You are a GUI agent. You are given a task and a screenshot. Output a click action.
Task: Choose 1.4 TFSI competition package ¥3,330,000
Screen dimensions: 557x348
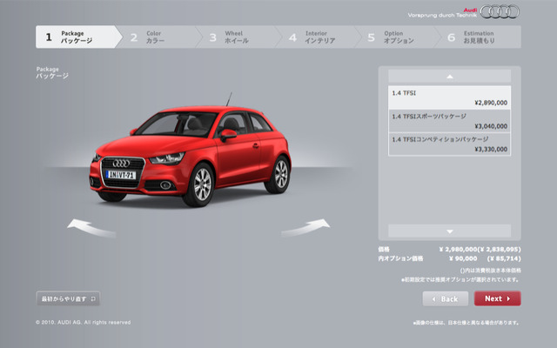pyautogui.click(x=449, y=144)
